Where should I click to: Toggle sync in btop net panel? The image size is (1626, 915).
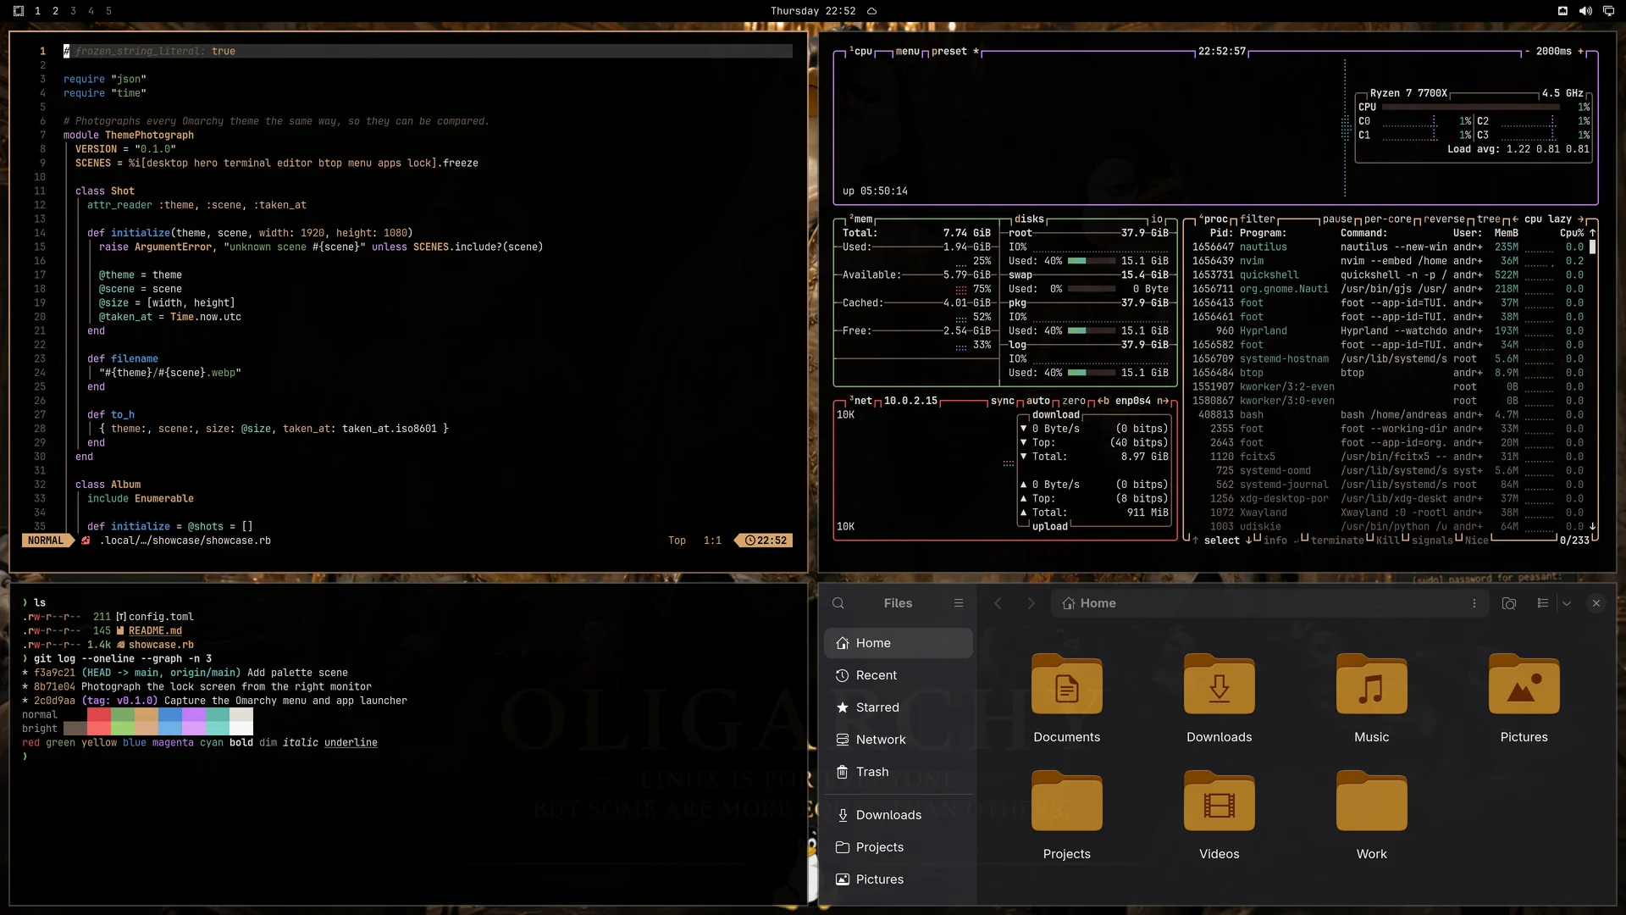tap(1003, 401)
